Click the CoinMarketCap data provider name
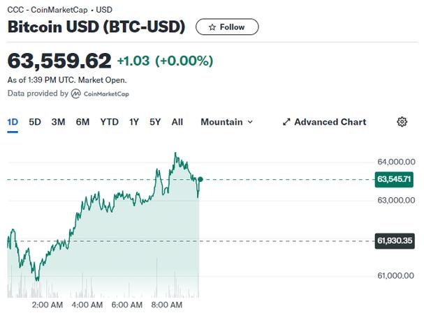The image size is (424, 313). click(x=105, y=93)
